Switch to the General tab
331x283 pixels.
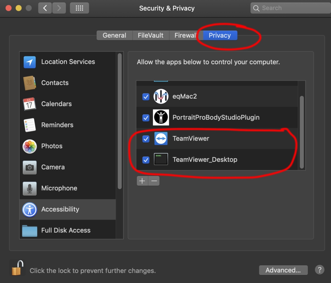point(114,35)
